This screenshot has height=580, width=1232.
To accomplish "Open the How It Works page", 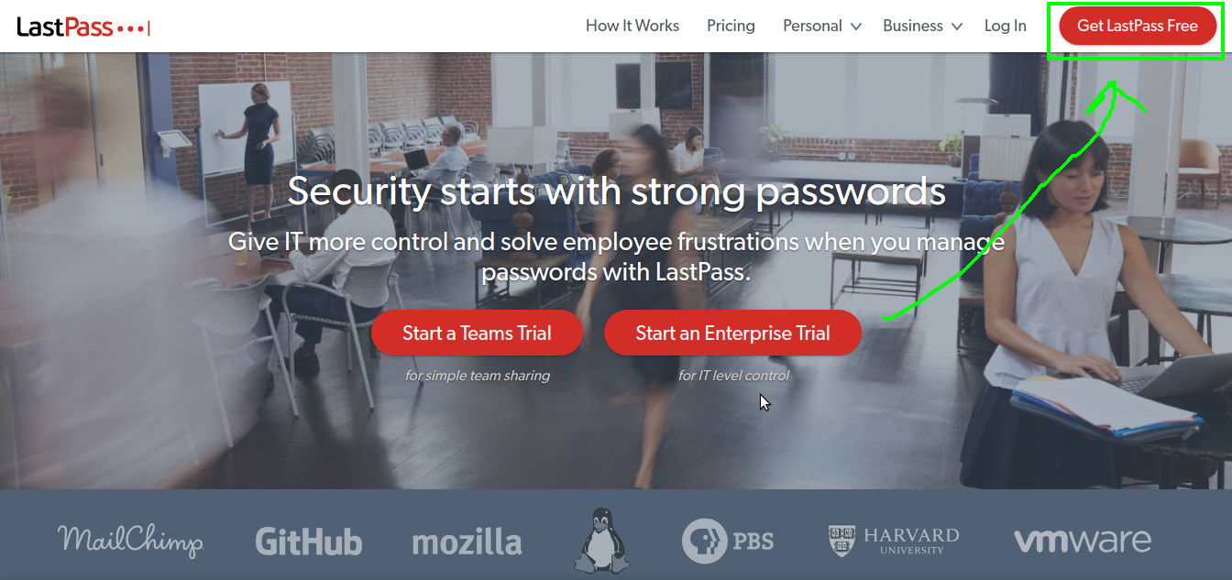I will (632, 26).
